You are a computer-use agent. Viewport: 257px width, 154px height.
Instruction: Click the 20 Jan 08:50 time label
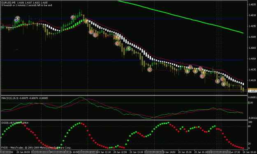[23, 152]
